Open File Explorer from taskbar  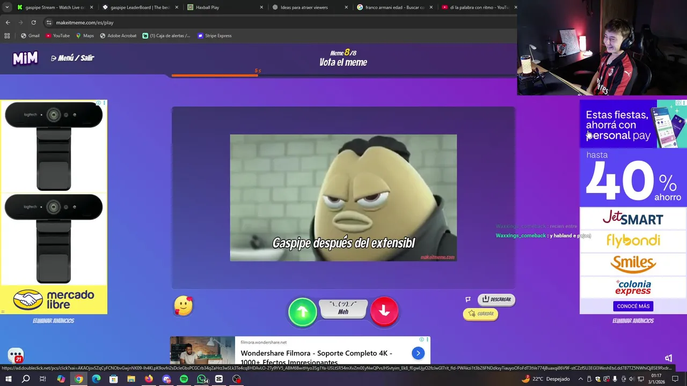[131, 379]
